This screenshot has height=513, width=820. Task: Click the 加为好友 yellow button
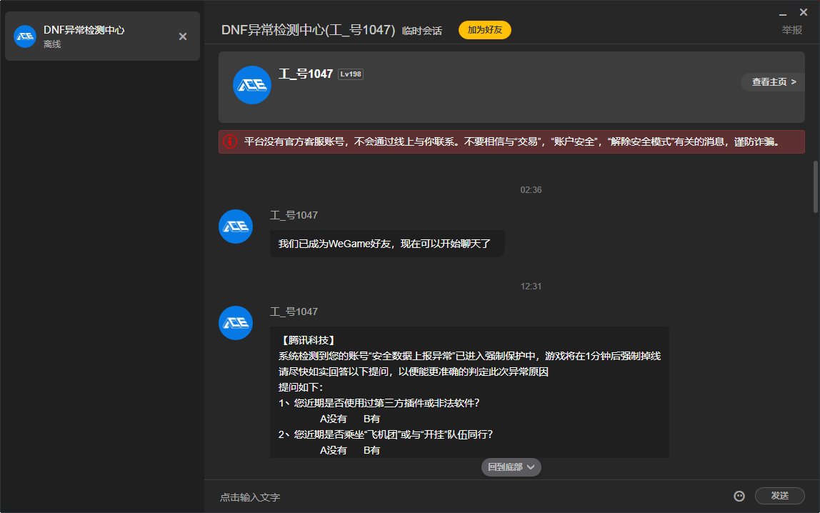485,30
